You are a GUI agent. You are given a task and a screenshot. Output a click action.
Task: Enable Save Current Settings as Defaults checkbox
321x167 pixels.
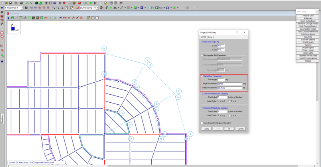201,123
